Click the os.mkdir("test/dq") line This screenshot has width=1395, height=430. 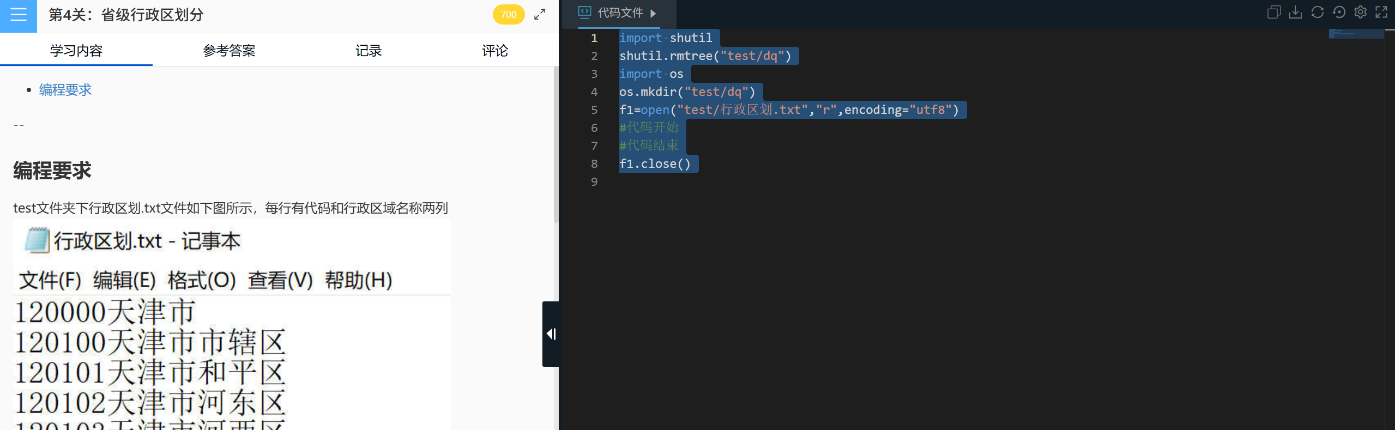[687, 92]
